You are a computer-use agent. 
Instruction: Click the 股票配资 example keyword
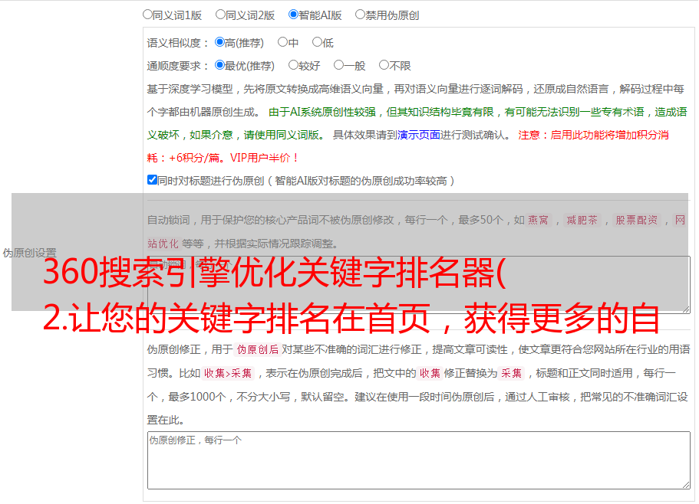[637, 220]
